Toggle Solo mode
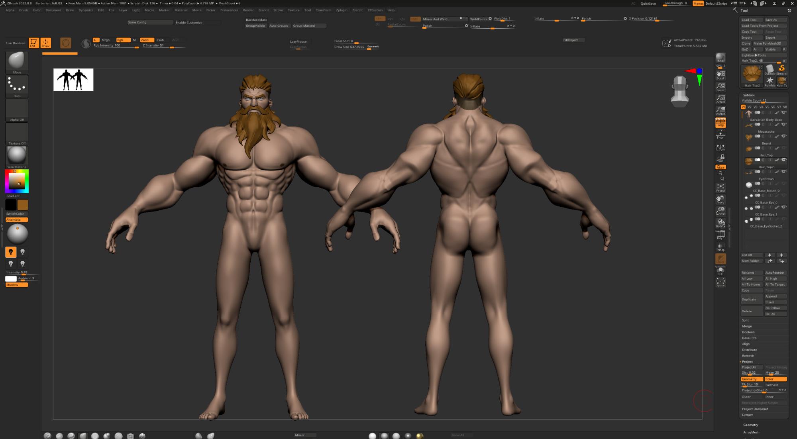Viewport: 797px width, 439px height. tap(720, 271)
